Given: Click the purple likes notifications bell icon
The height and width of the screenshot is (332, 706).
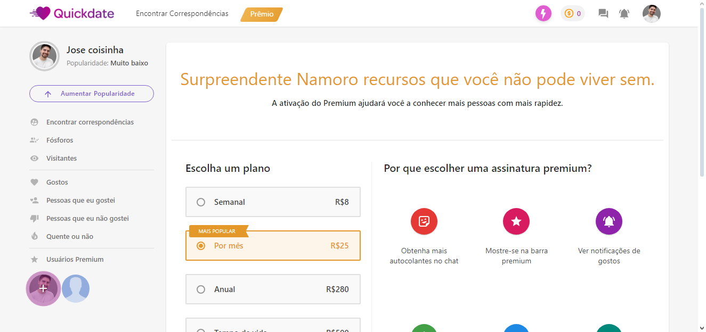Looking at the screenshot, I should [609, 221].
